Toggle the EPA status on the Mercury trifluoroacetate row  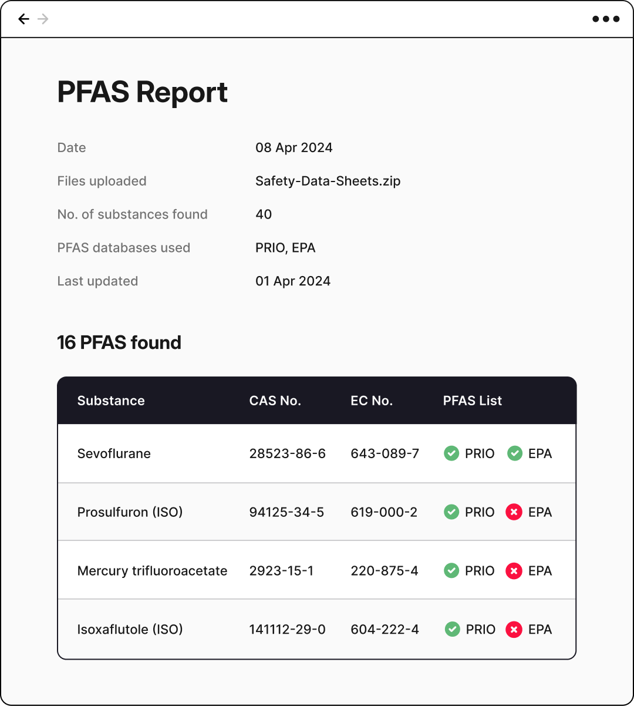[514, 570]
